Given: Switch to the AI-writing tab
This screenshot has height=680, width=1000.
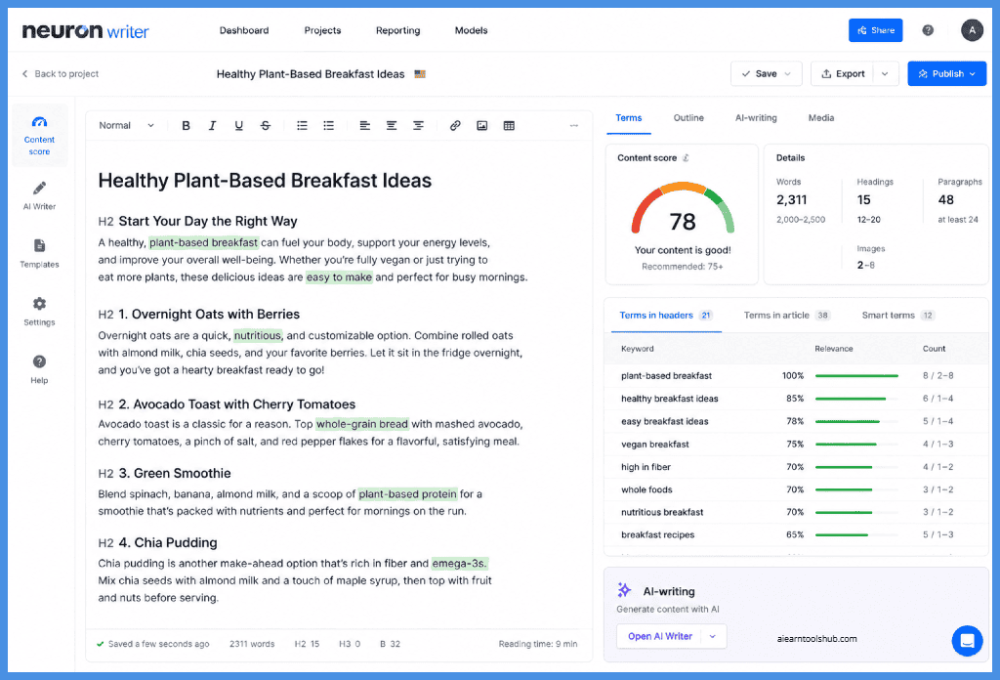Looking at the screenshot, I should tap(756, 118).
